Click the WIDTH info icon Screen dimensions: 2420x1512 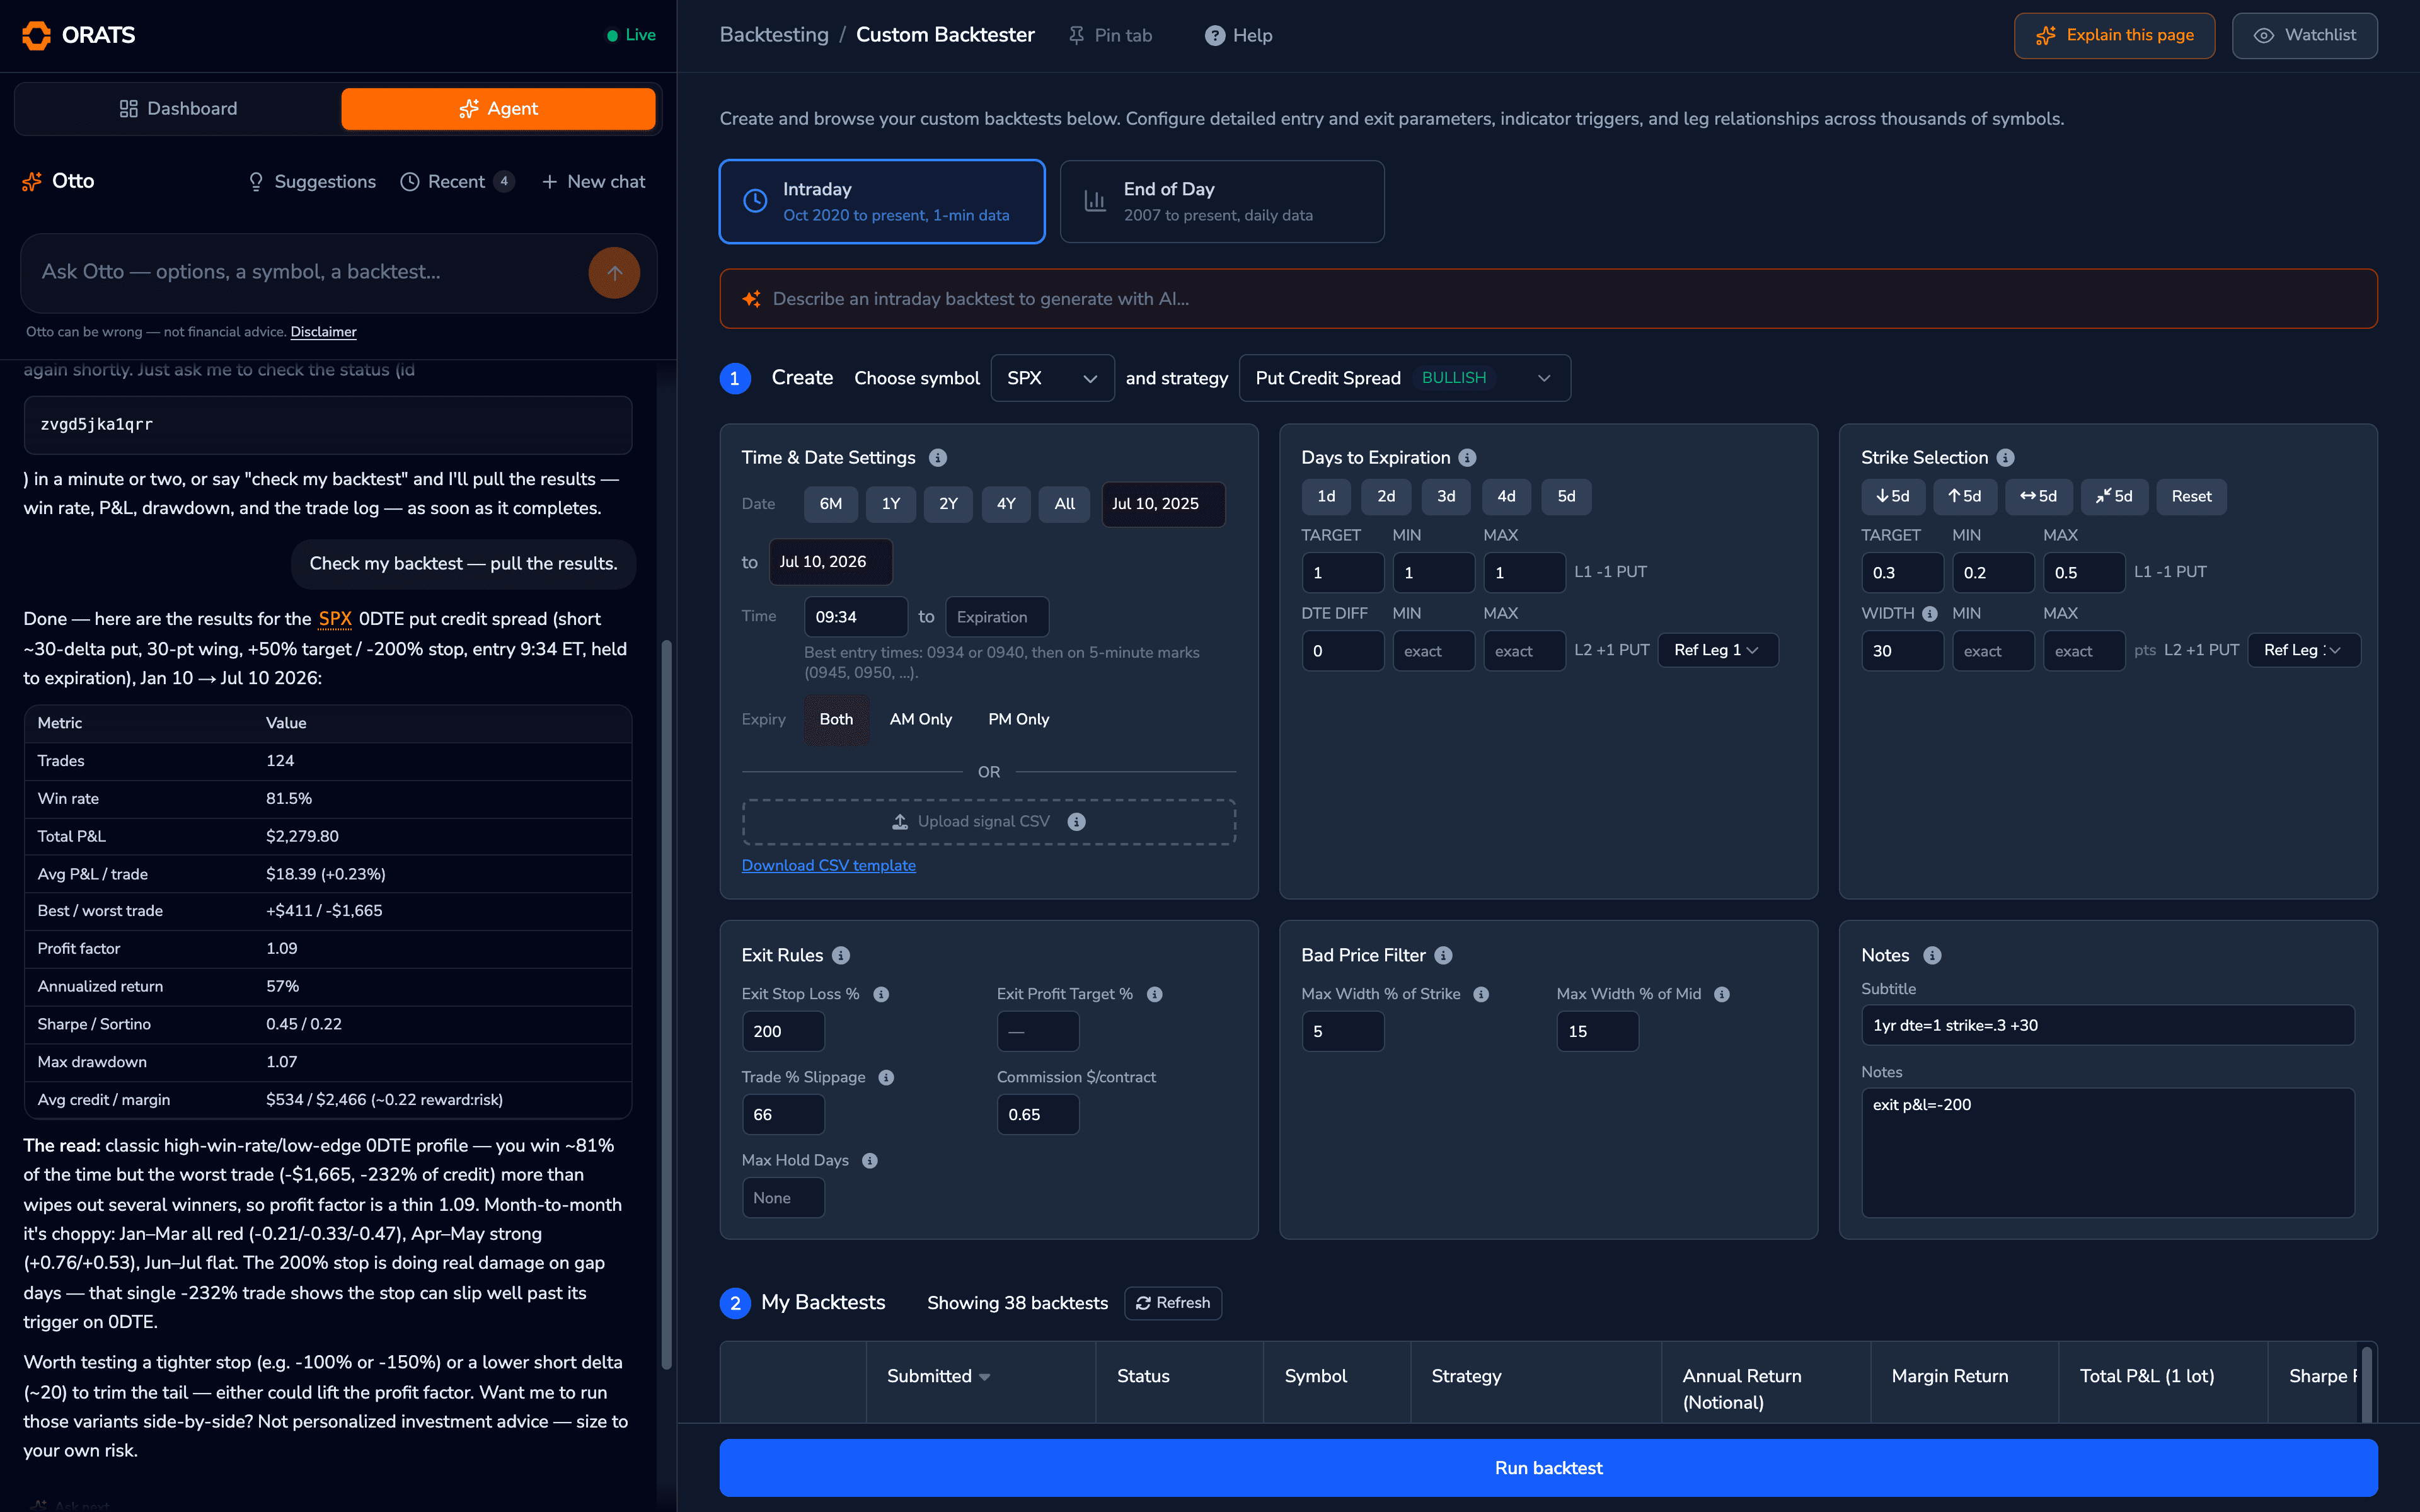(x=1929, y=613)
